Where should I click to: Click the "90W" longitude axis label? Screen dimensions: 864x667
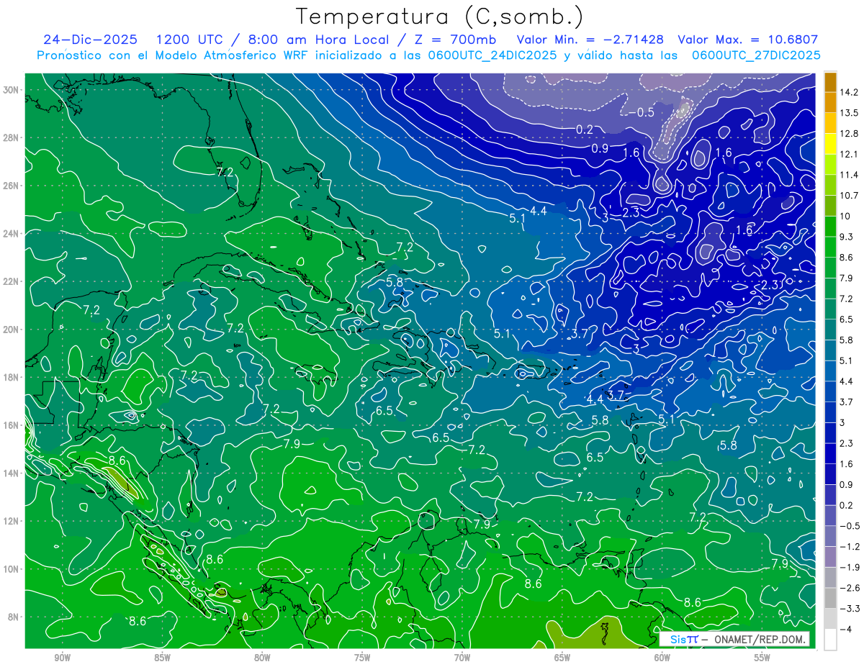point(62,658)
